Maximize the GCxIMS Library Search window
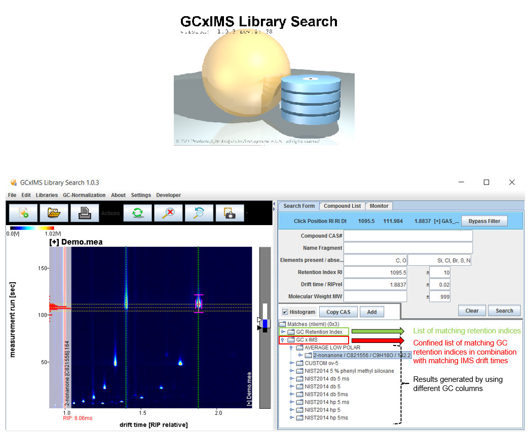Screen dimensions: 531x436 (486, 182)
